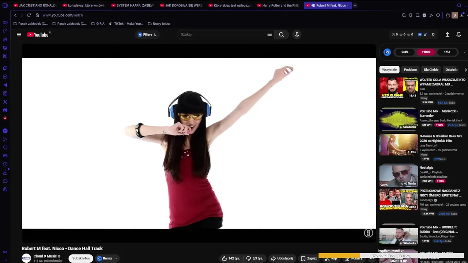The image size is (468, 263).
Task: Click the vidIQ Remix button
Action: (x=105, y=258)
